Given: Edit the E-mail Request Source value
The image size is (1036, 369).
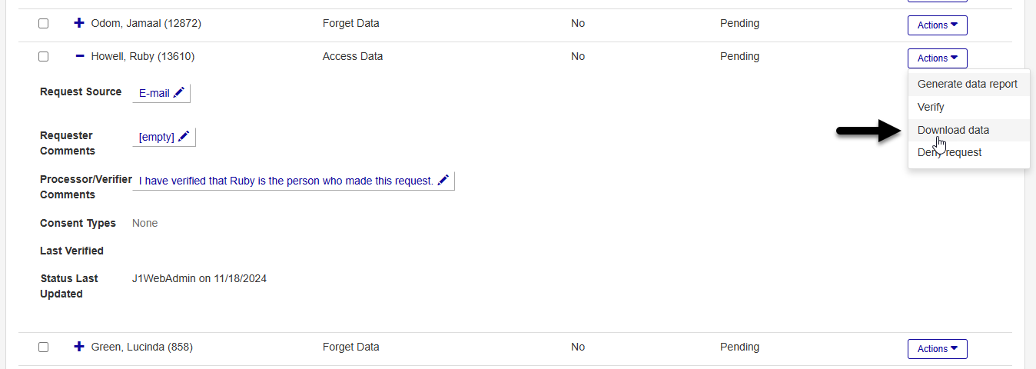Looking at the screenshot, I should [x=154, y=93].
